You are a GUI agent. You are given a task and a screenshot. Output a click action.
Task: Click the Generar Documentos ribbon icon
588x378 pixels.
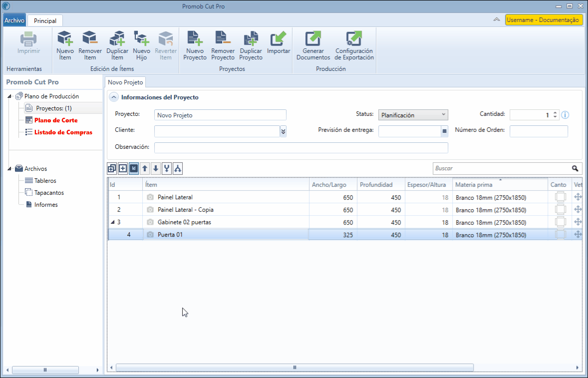[x=313, y=38]
